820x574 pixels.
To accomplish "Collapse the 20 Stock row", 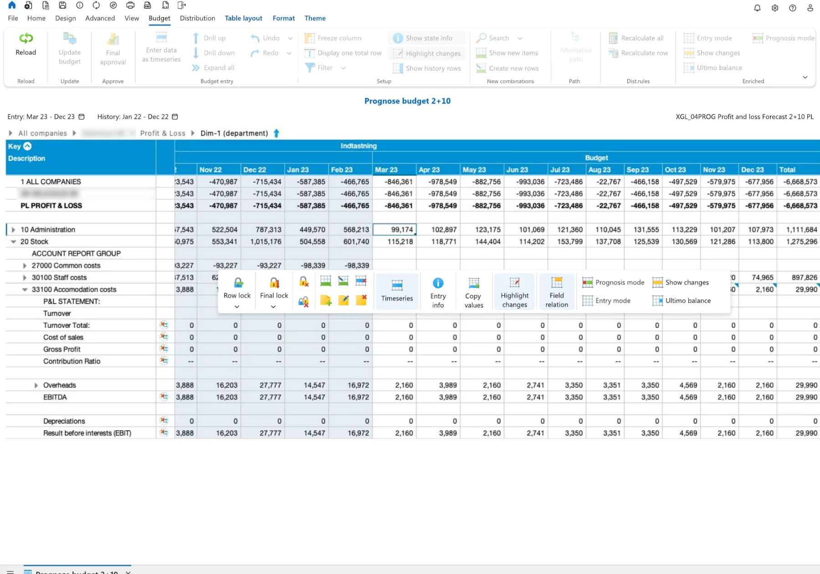I will 13,242.
